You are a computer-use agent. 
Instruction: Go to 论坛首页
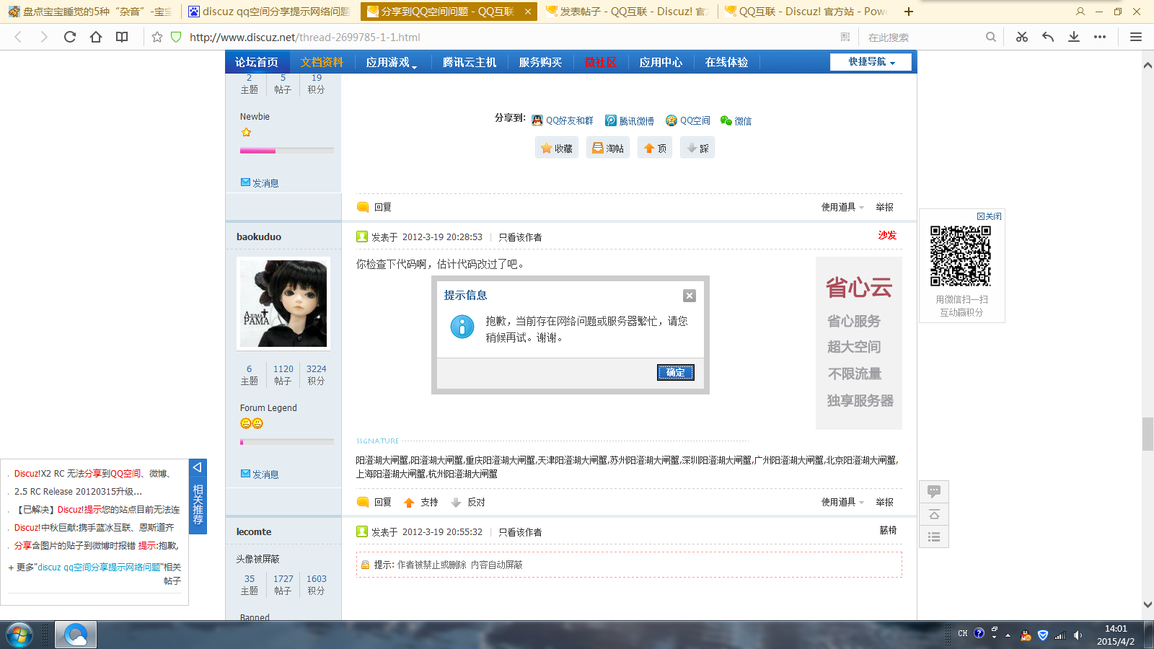coord(257,63)
